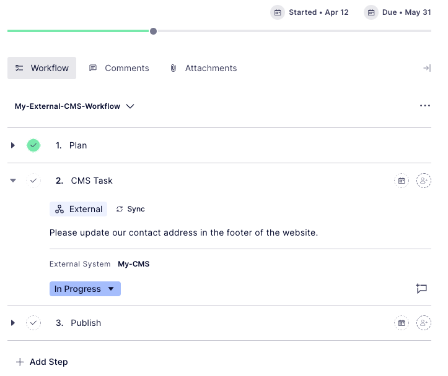Mark CMS Task step as complete
Screen dimensions: 448x376
pyautogui.click(x=33, y=181)
